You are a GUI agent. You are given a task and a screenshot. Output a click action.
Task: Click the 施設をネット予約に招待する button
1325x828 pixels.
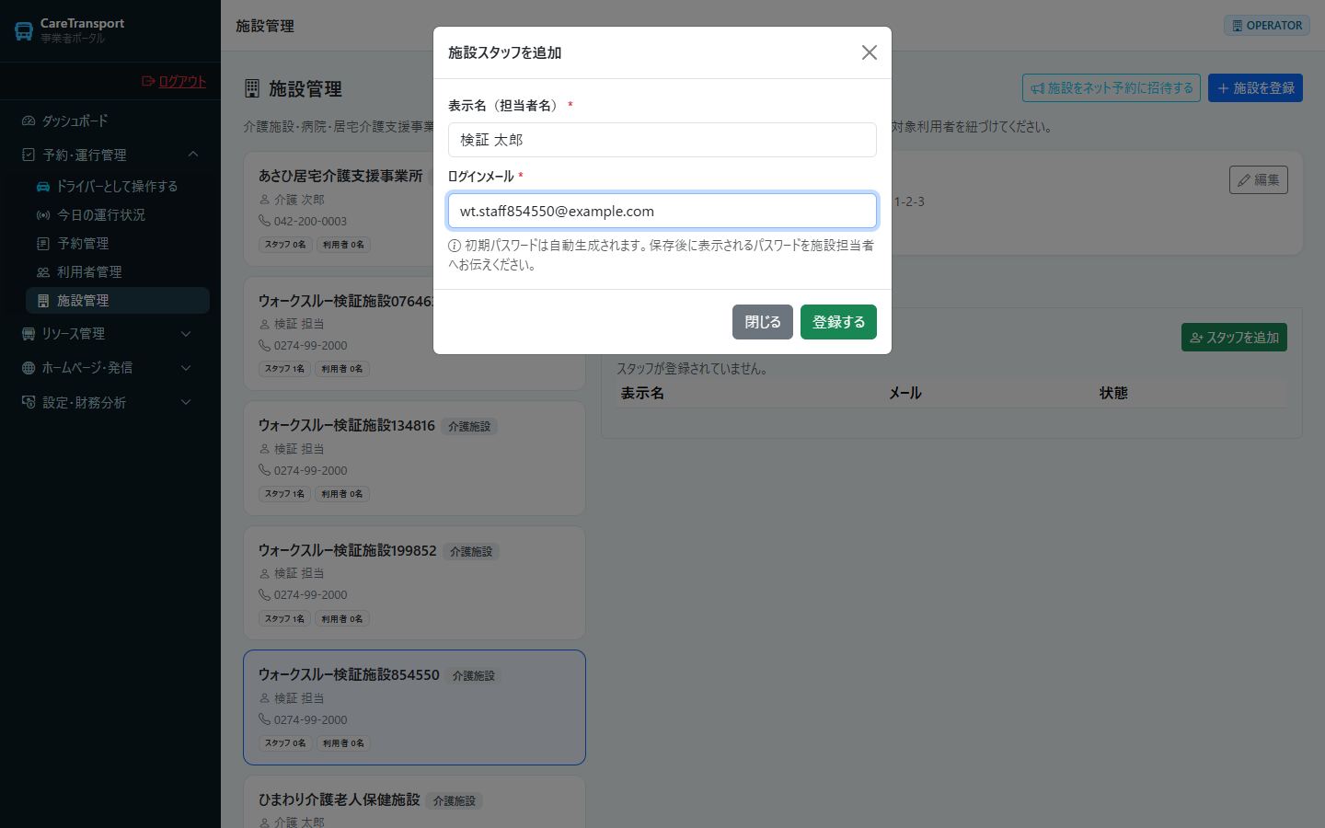click(1112, 87)
